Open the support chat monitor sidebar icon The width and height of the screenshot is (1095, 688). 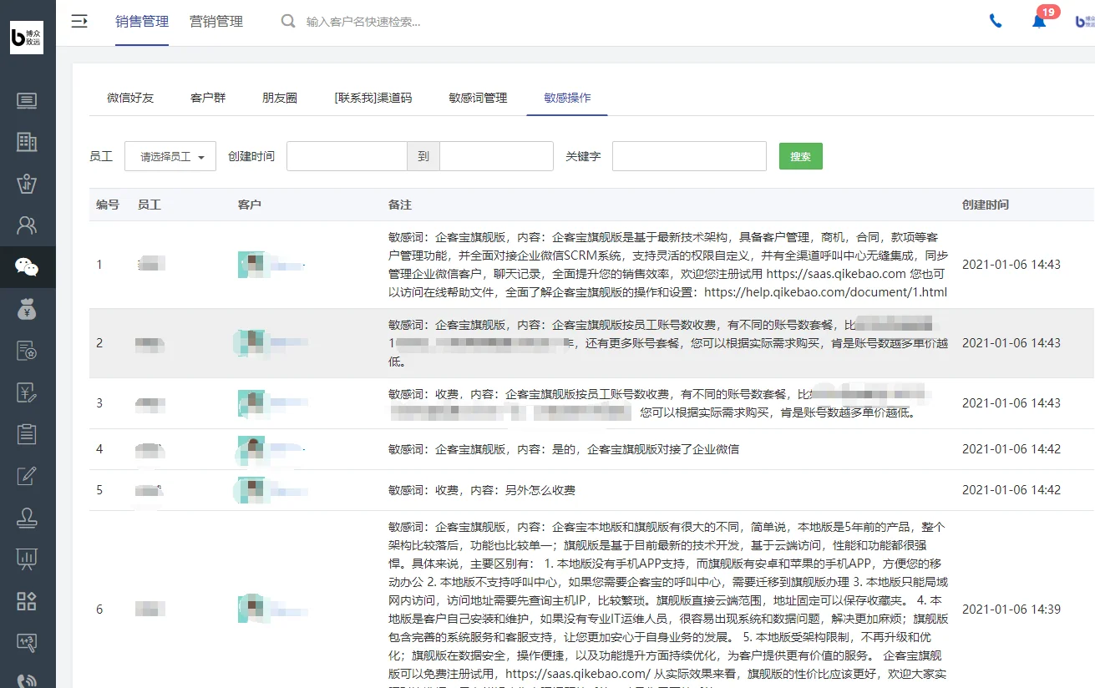(27, 642)
